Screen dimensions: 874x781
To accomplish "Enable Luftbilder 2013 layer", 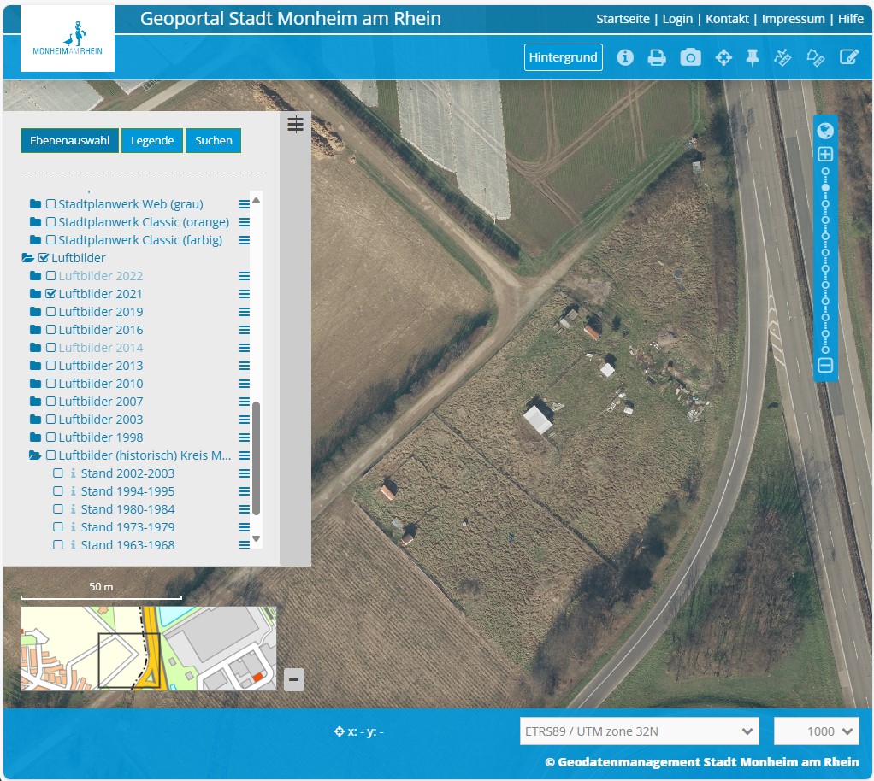I will (50, 366).
